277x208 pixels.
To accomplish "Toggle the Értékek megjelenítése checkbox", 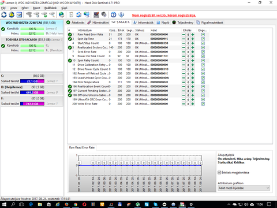I will coord(219,173).
